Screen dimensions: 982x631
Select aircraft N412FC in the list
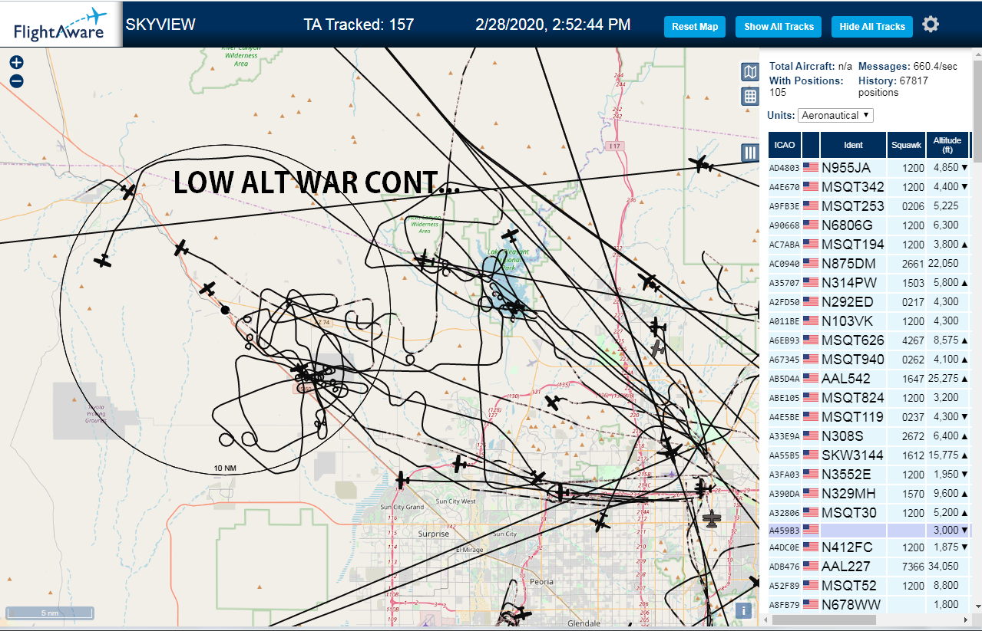click(x=870, y=547)
